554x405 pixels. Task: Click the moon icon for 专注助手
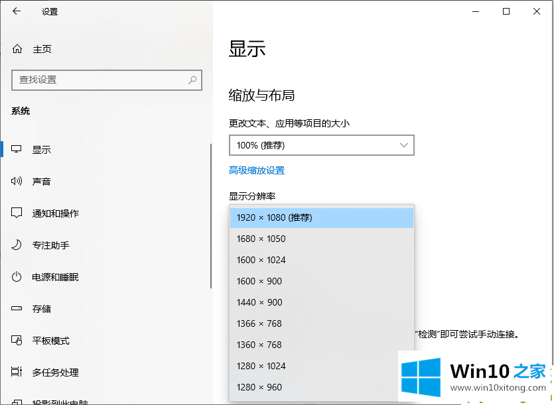pyautogui.click(x=17, y=245)
